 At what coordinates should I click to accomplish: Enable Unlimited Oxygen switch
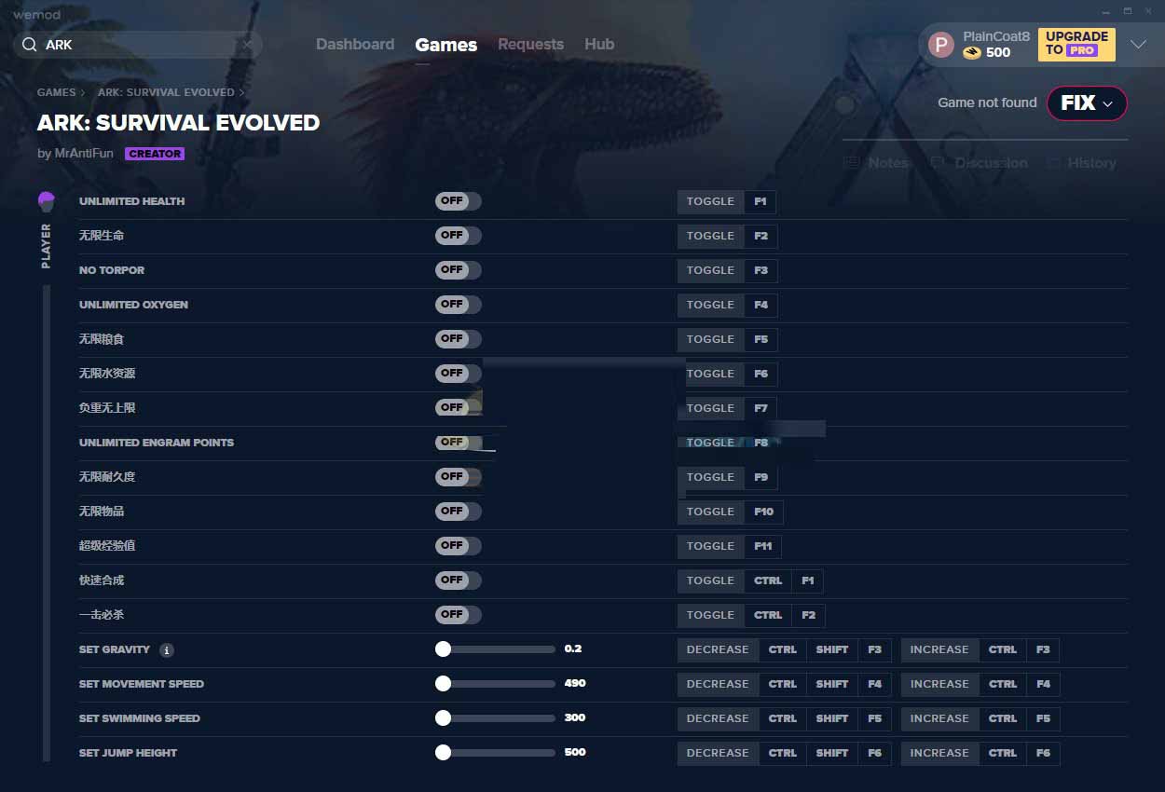[458, 305]
